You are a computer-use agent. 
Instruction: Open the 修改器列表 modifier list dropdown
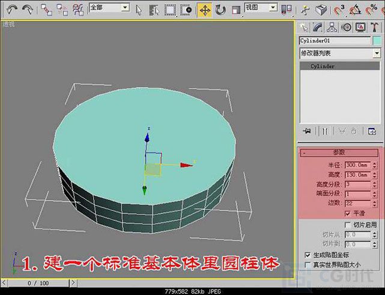340,53
